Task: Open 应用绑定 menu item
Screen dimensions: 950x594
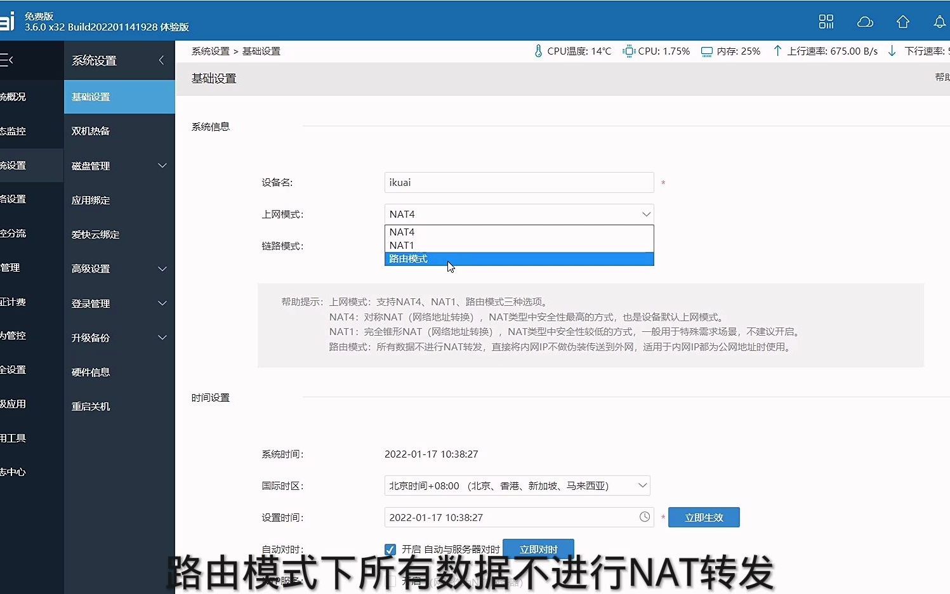Action: coord(119,200)
